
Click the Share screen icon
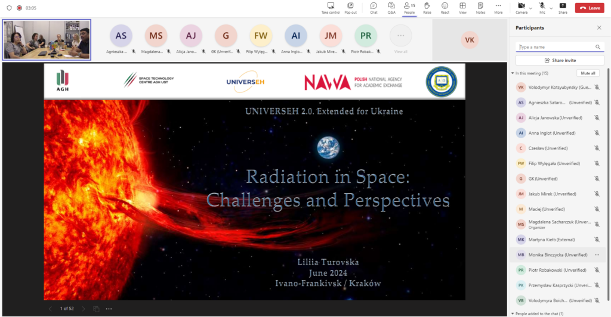point(563,8)
